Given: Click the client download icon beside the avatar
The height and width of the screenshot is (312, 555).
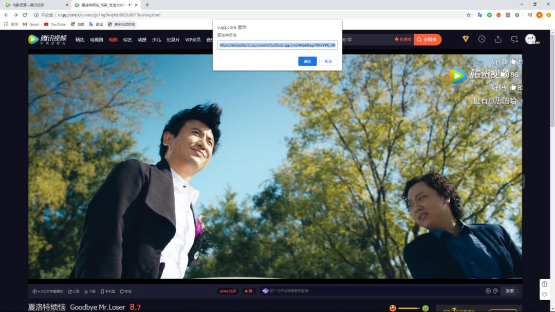Looking at the screenshot, I should click(514, 38).
